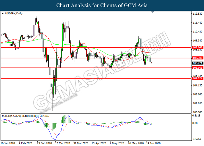This screenshot has height=146, width=204.
Task: Click the 23 Feb 2020 date label
Action: click(x=44, y=143)
